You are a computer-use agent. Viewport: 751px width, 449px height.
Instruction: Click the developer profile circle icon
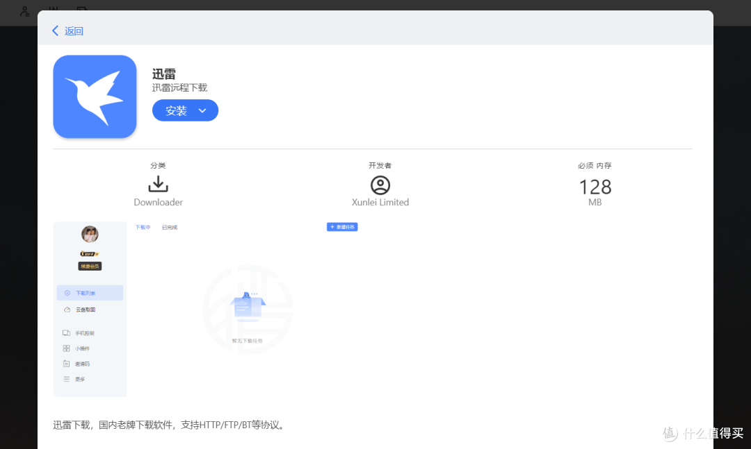[x=380, y=185]
